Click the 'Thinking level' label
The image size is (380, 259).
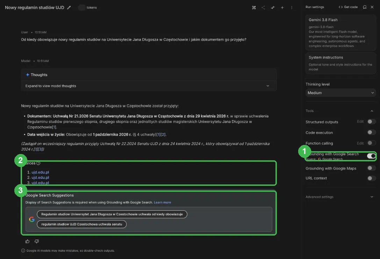coord(317,84)
